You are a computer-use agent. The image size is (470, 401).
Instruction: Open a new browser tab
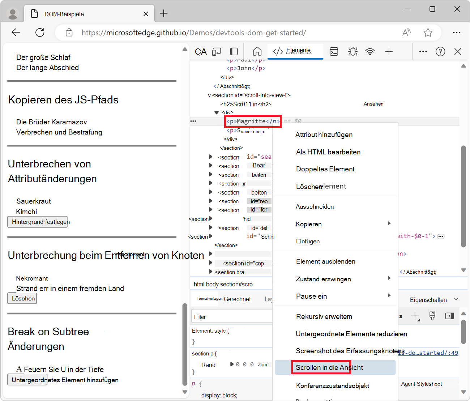164,13
